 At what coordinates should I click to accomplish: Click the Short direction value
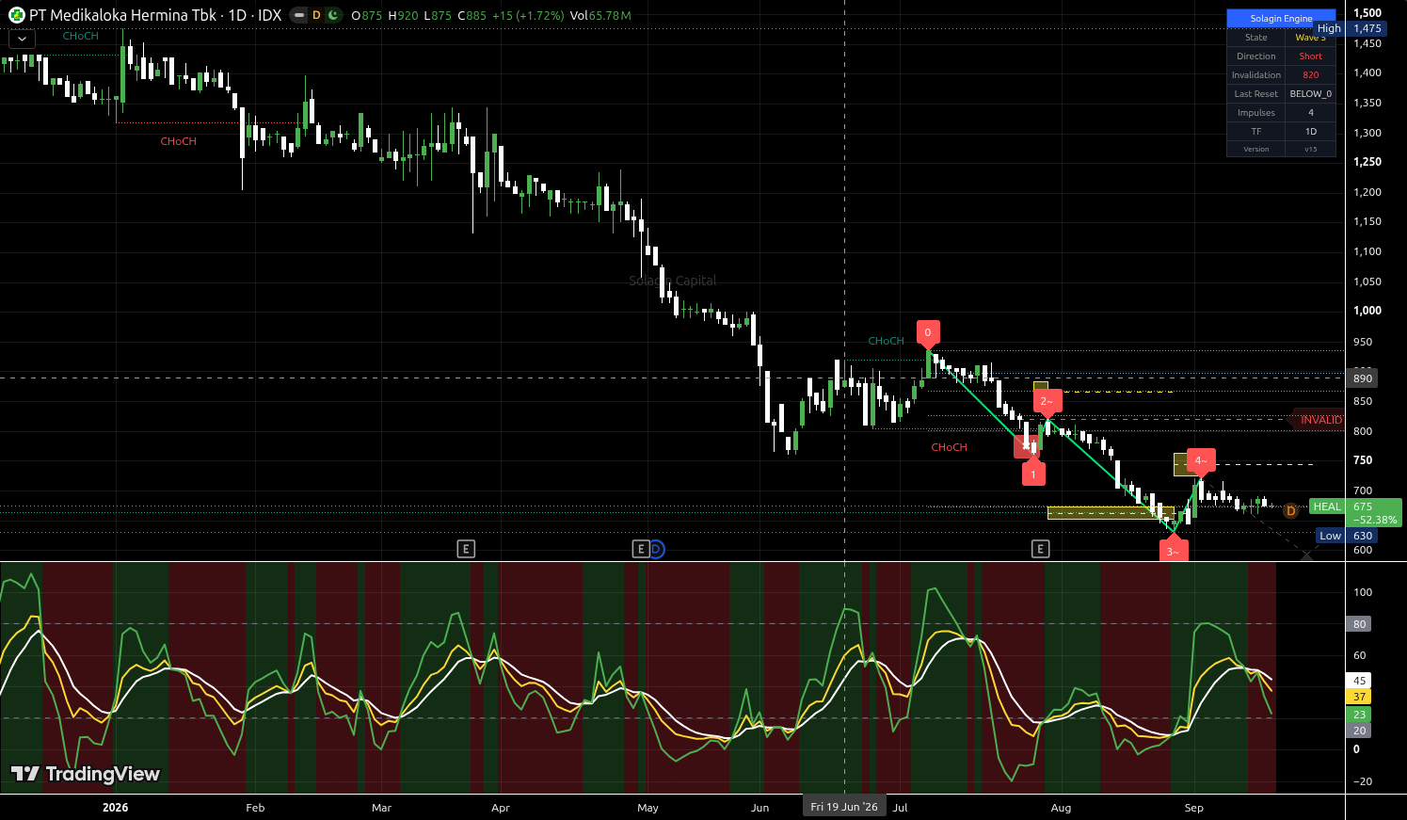[x=1311, y=56]
